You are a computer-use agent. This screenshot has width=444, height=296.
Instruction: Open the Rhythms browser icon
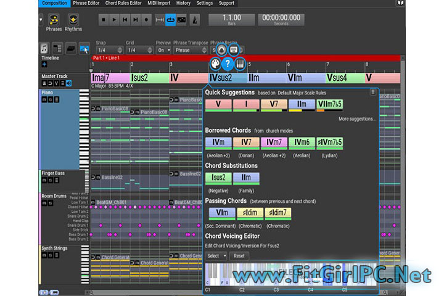73,20
